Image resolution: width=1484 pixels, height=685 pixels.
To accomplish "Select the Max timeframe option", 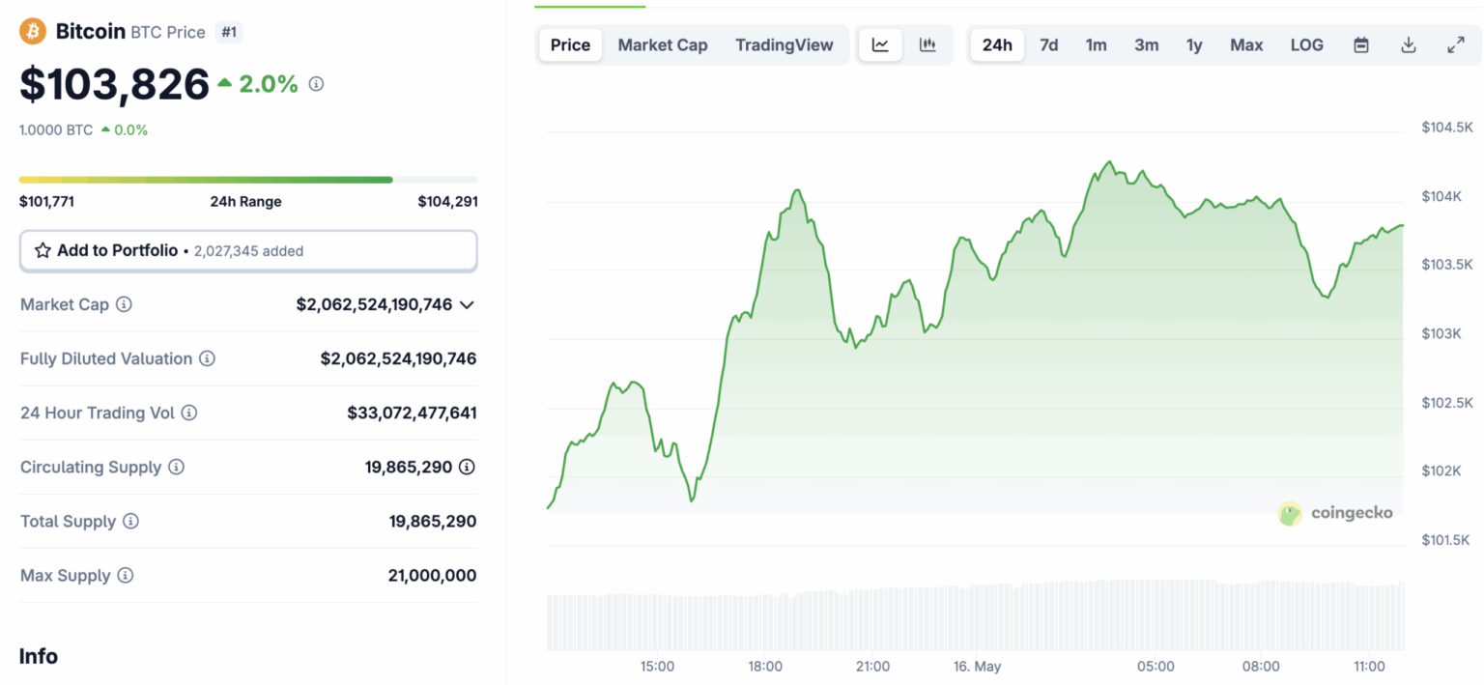I will [1246, 44].
